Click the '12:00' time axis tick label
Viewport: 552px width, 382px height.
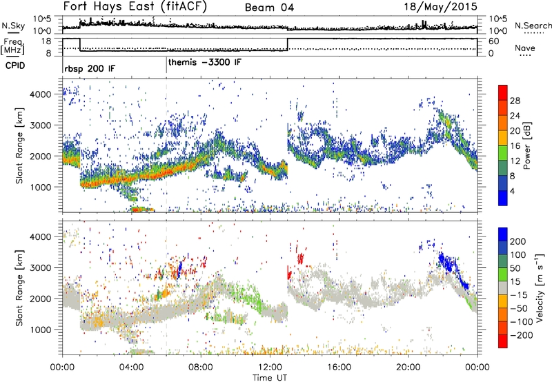pos(270,368)
